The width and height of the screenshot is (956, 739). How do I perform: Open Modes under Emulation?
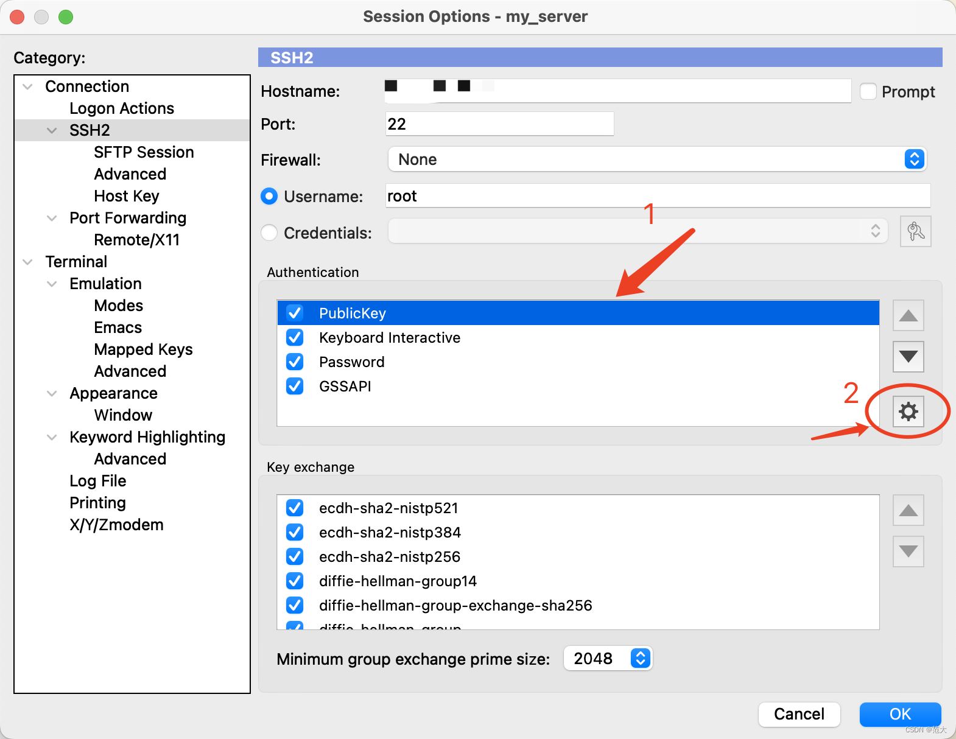click(119, 306)
